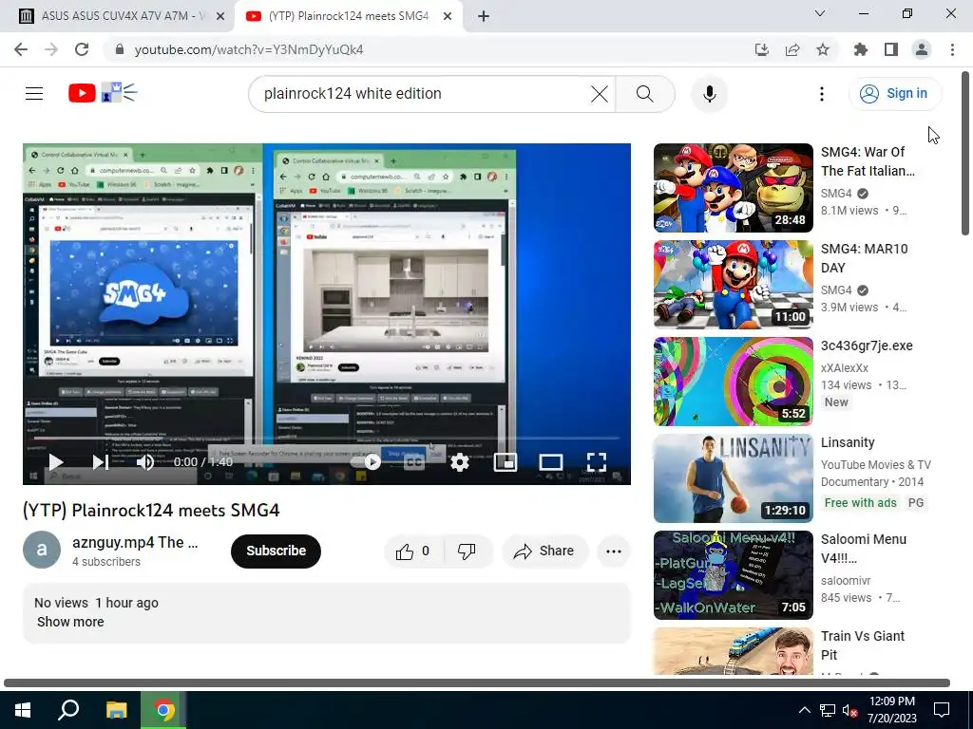Subscribe to aznguy.mp4 channel

click(x=277, y=551)
